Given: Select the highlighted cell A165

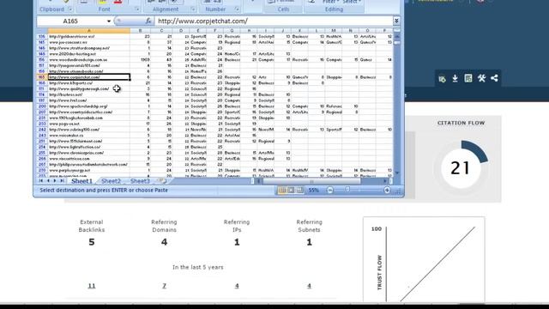Looking at the screenshot, I should 89,77.
